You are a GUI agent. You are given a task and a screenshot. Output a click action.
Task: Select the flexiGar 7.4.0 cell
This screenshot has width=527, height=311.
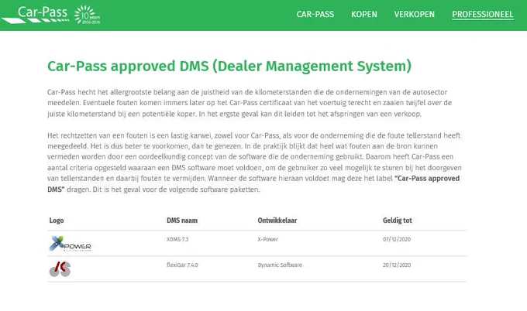tap(182, 265)
